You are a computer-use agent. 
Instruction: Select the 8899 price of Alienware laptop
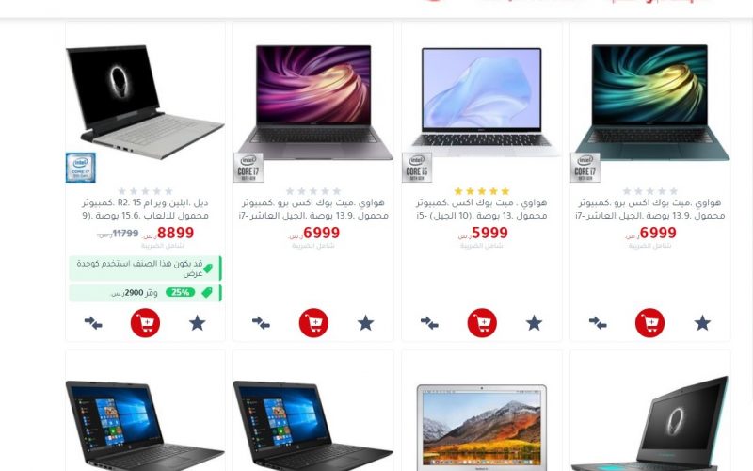(x=175, y=233)
